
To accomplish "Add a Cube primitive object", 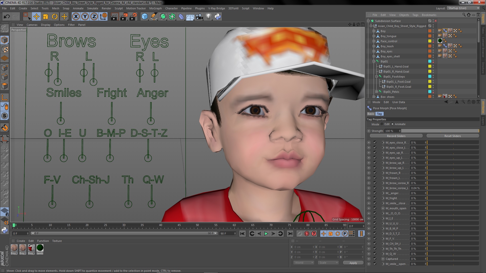I will 145,17.
